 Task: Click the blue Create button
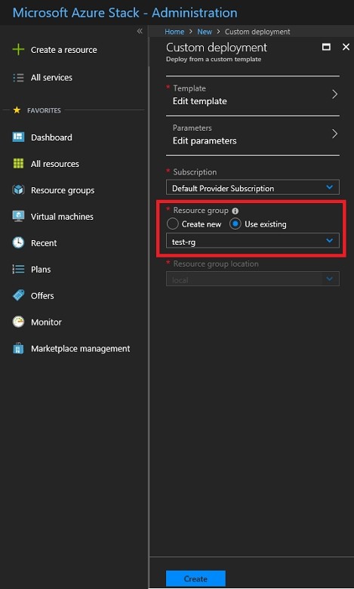pyautogui.click(x=195, y=578)
